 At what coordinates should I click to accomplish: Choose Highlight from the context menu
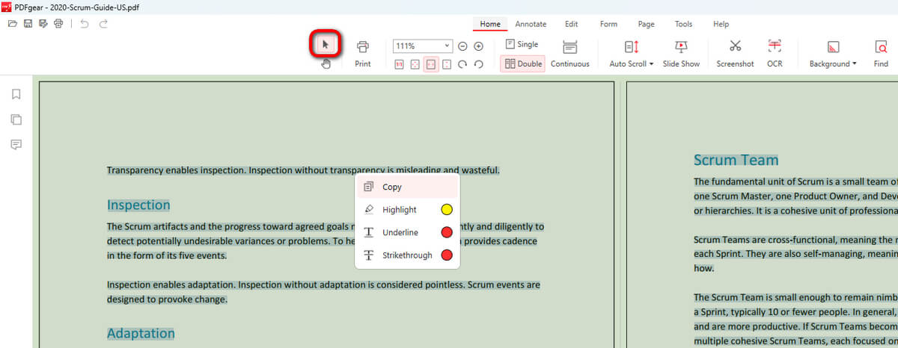[x=407, y=210]
